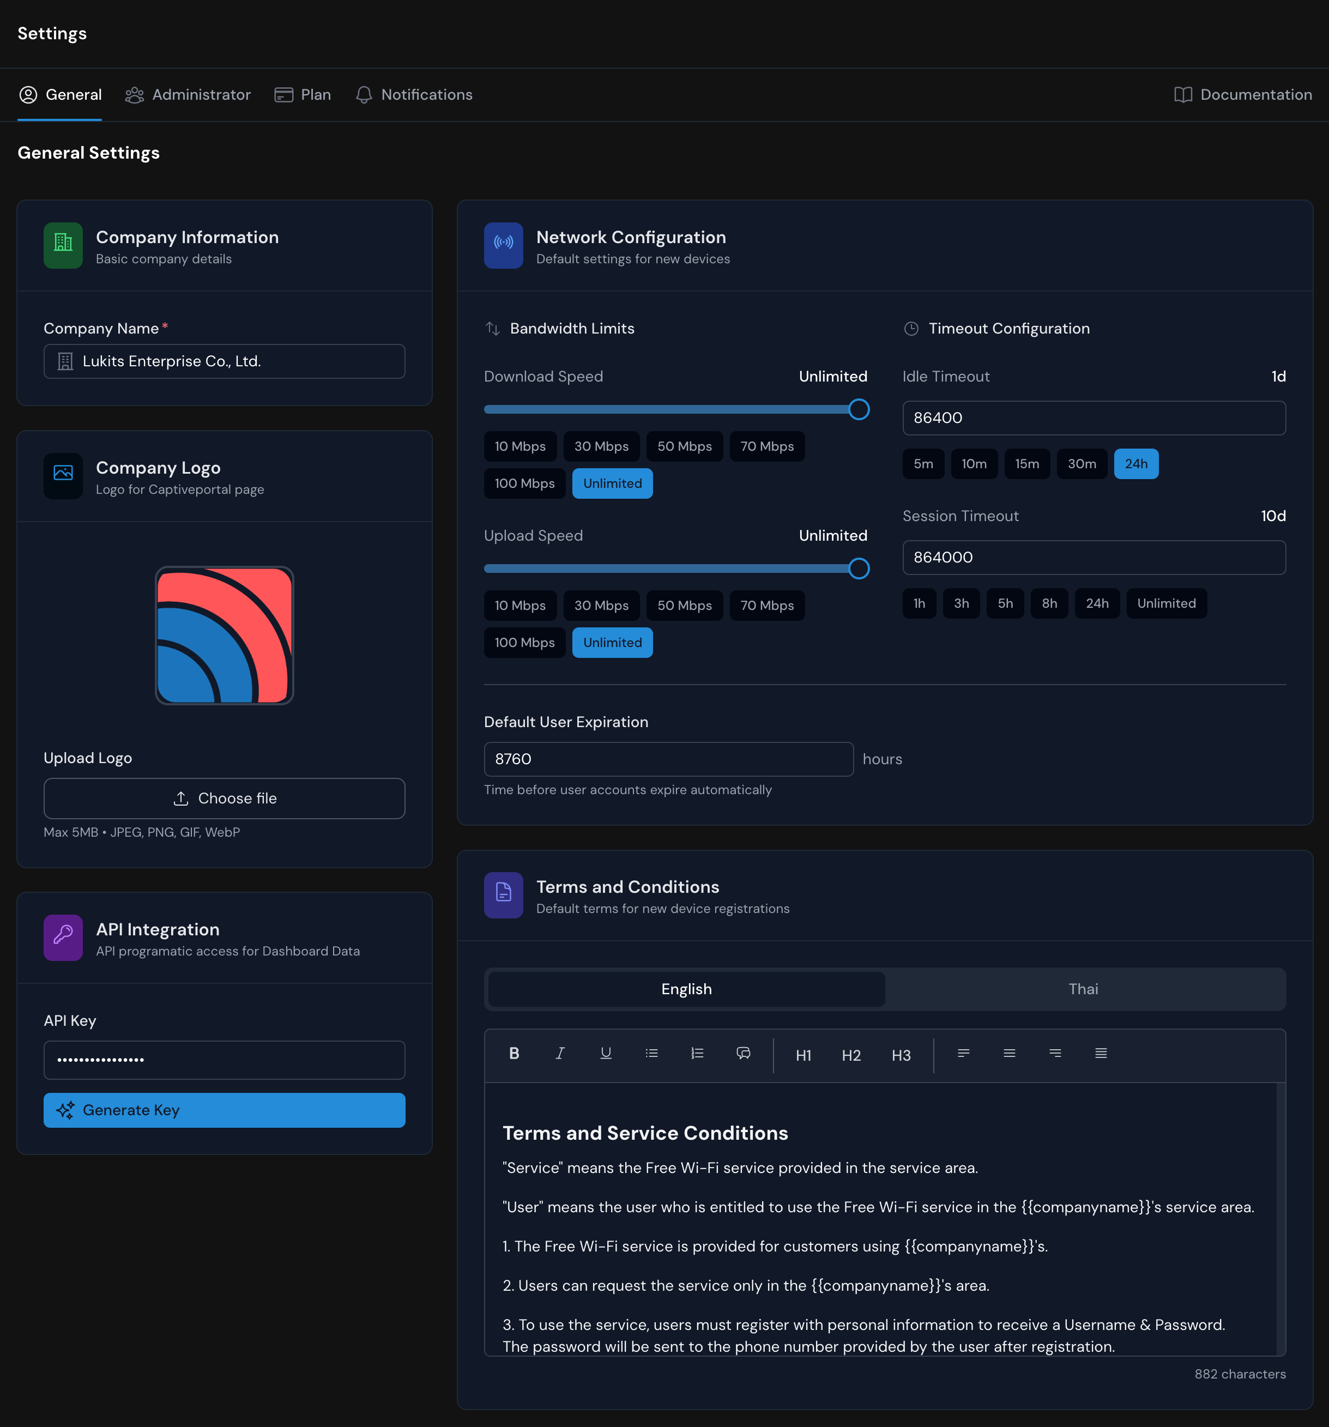The height and width of the screenshot is (1427, 1329).
Task: Click the Network Configuration wireless icon
Action: [503, 245]
